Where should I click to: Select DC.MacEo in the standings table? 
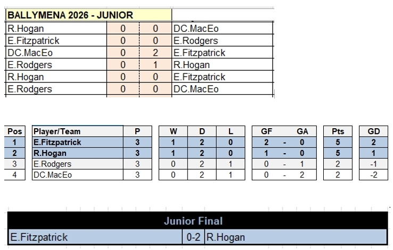coord(53,174)
